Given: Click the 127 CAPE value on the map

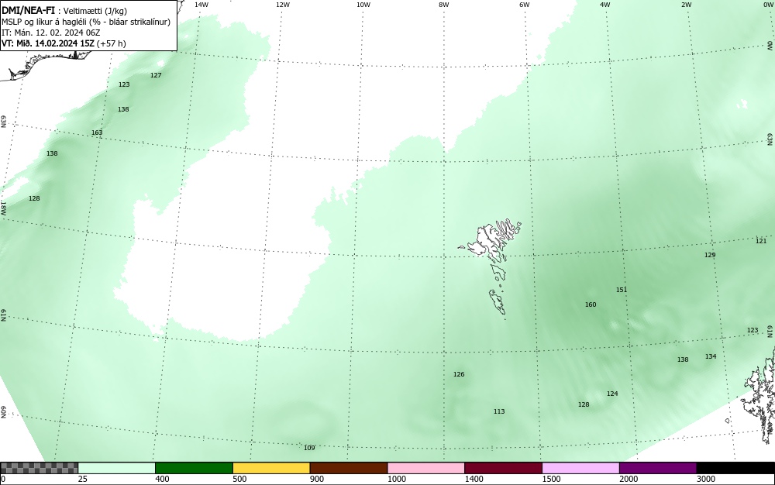Looking at the screenshot, I should 156,75.
